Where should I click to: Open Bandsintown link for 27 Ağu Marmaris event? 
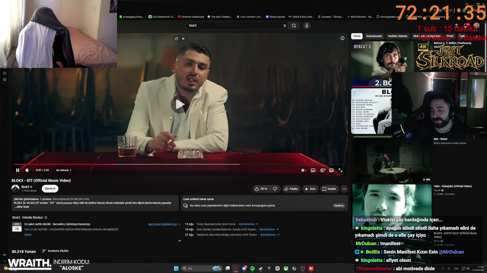(270, 235)
